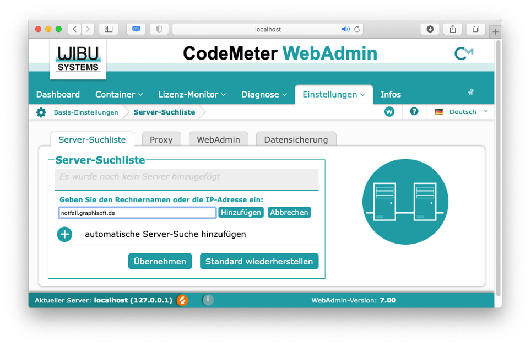The image size is (531, 346).
Task: Click WebAdmin-Version '7.00' value
Action: 388,300
